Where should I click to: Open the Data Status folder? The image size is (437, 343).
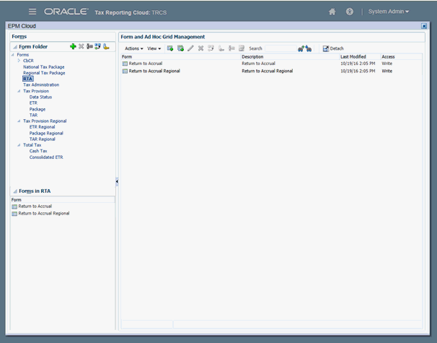(40, 97)
